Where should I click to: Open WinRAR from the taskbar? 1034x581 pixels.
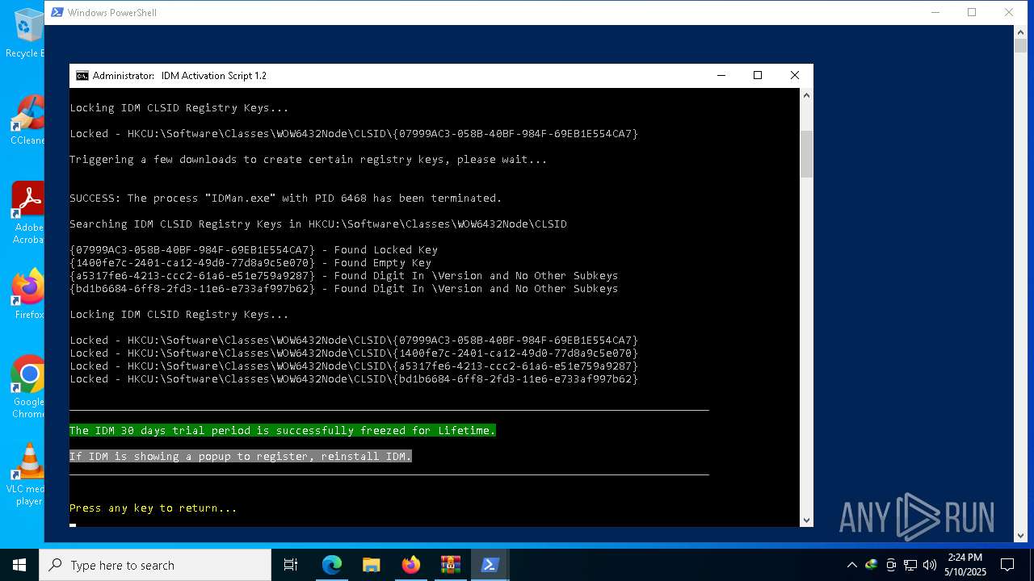point(450,565)
